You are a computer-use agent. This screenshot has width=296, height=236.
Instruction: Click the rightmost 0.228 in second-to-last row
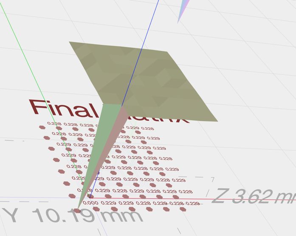point(186,192)
